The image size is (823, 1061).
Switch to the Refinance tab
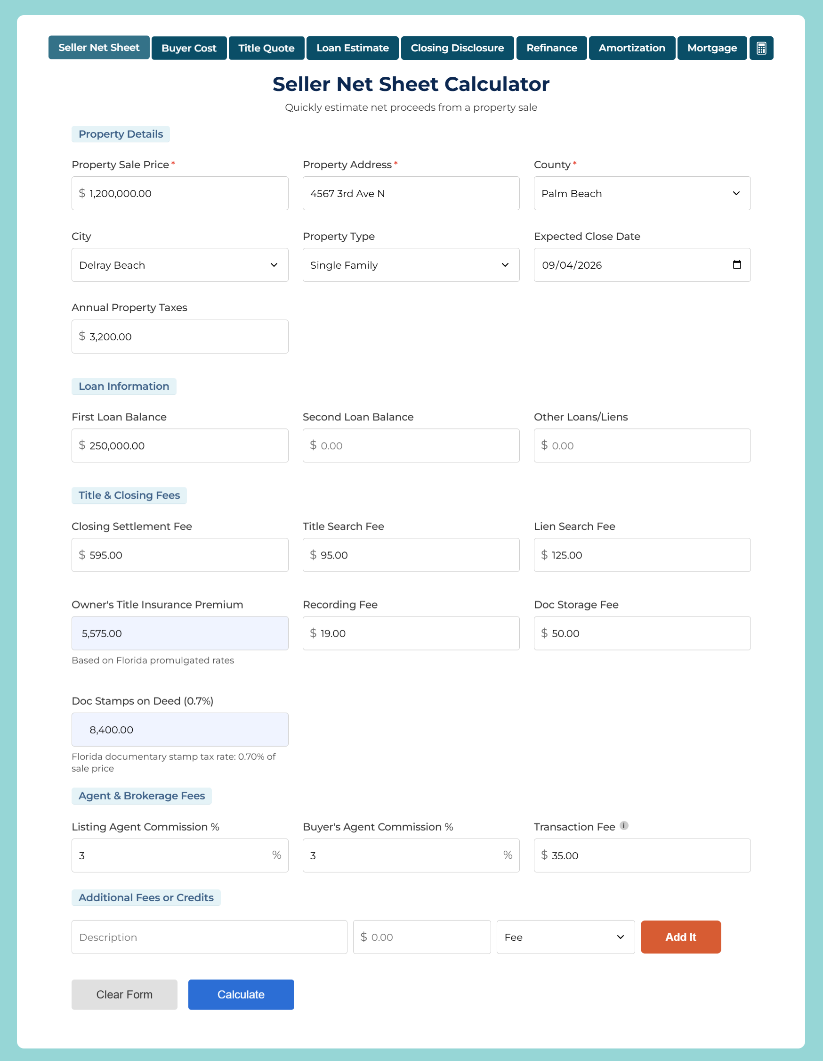[x=551, y=48]
